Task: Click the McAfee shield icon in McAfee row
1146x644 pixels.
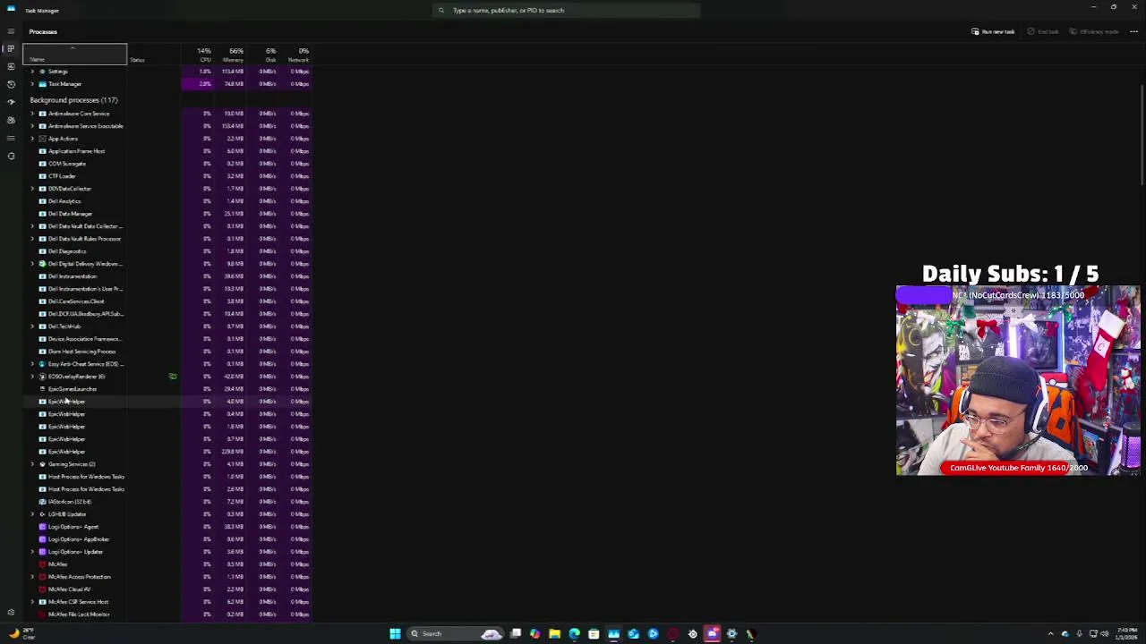Action: click(42, 564)
